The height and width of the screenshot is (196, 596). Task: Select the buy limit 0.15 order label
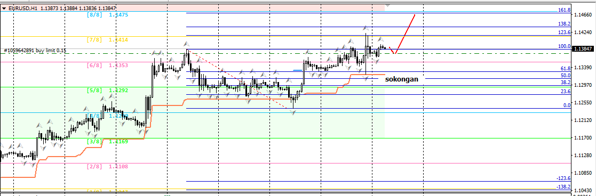[x=35, y=50]
